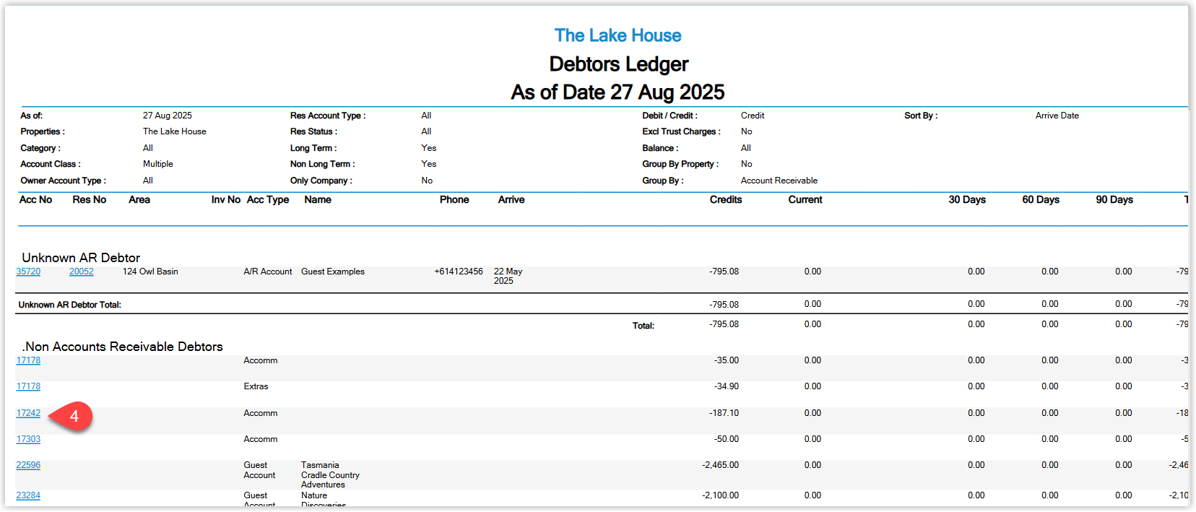Click the As of Date 27 Aug 2025 heading
Image resolution: width=1196 pixels, height=512 pixels.
[617, 92]
